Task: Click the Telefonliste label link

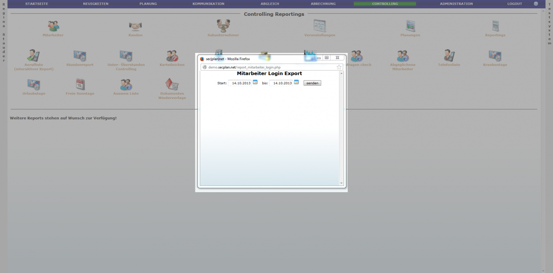Action: point(449,65)
